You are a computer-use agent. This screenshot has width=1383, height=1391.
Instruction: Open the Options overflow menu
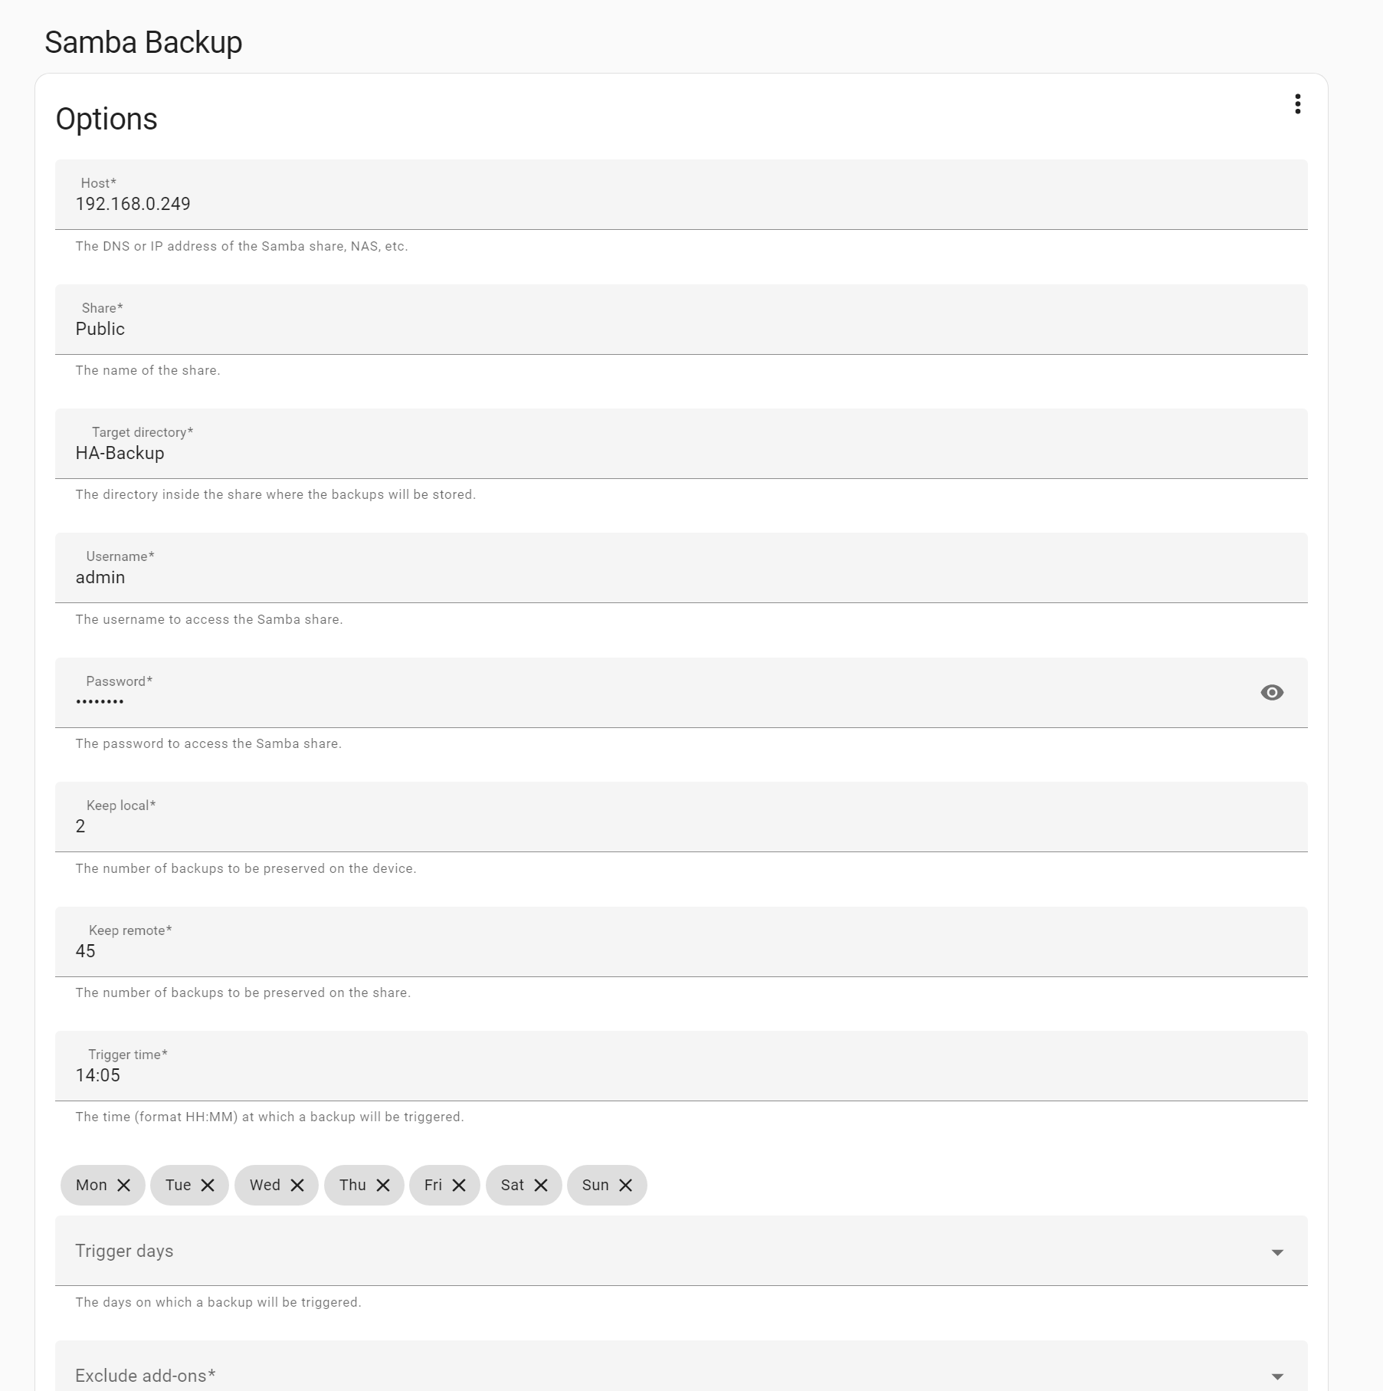pyautogui.click(x=1298, y=104)
